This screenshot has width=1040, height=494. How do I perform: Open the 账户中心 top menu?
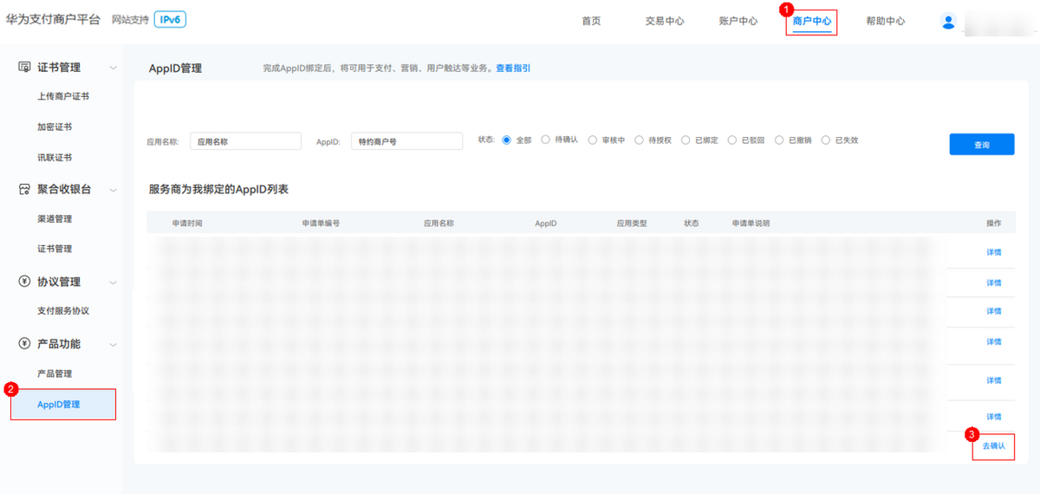tap(738, 21)
